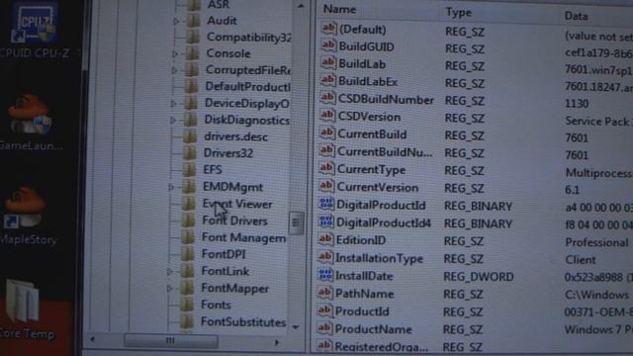
Task: Expand the CorruptedFileRecovery key
Action: 174,70
